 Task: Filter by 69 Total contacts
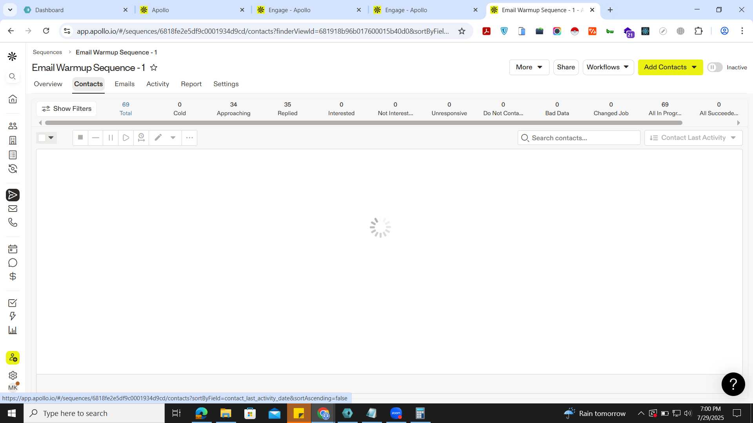[x=125, y=109]
